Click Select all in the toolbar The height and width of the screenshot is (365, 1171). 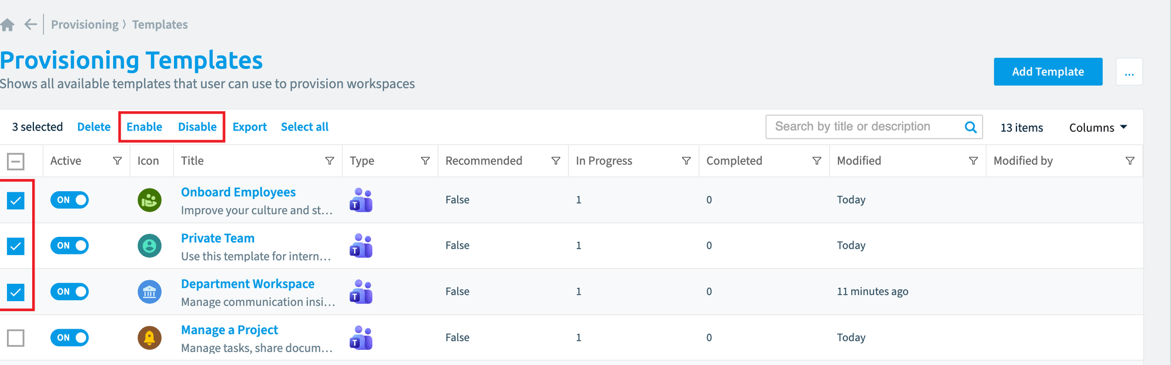[304, 127]
